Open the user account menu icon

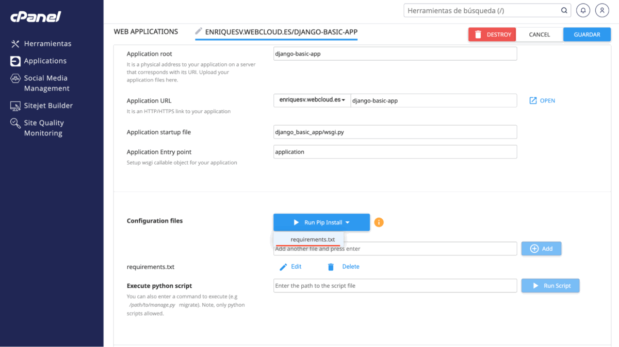602,10
